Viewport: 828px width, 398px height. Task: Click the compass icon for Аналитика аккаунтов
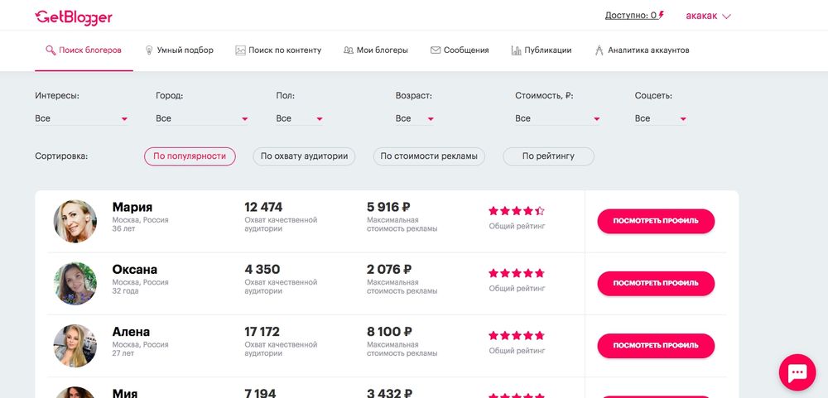[x=599, y=50]
